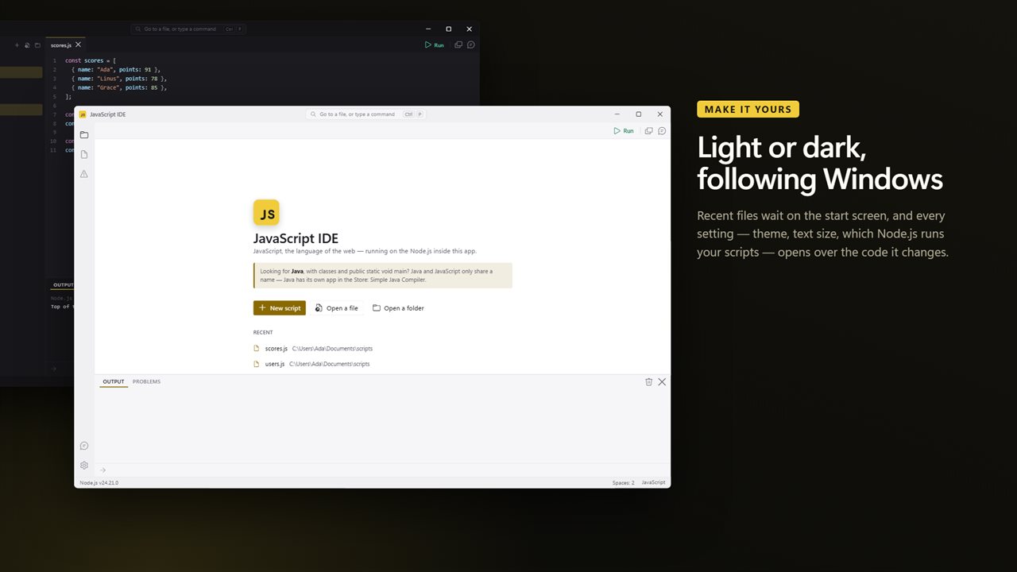The image size is (1017, 572).
Task: Click the JS logo in the light window title bar
Action: 83,114
